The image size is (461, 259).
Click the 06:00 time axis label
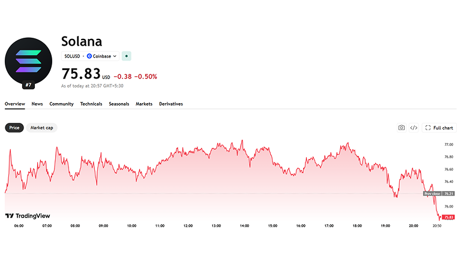[19, 226]
